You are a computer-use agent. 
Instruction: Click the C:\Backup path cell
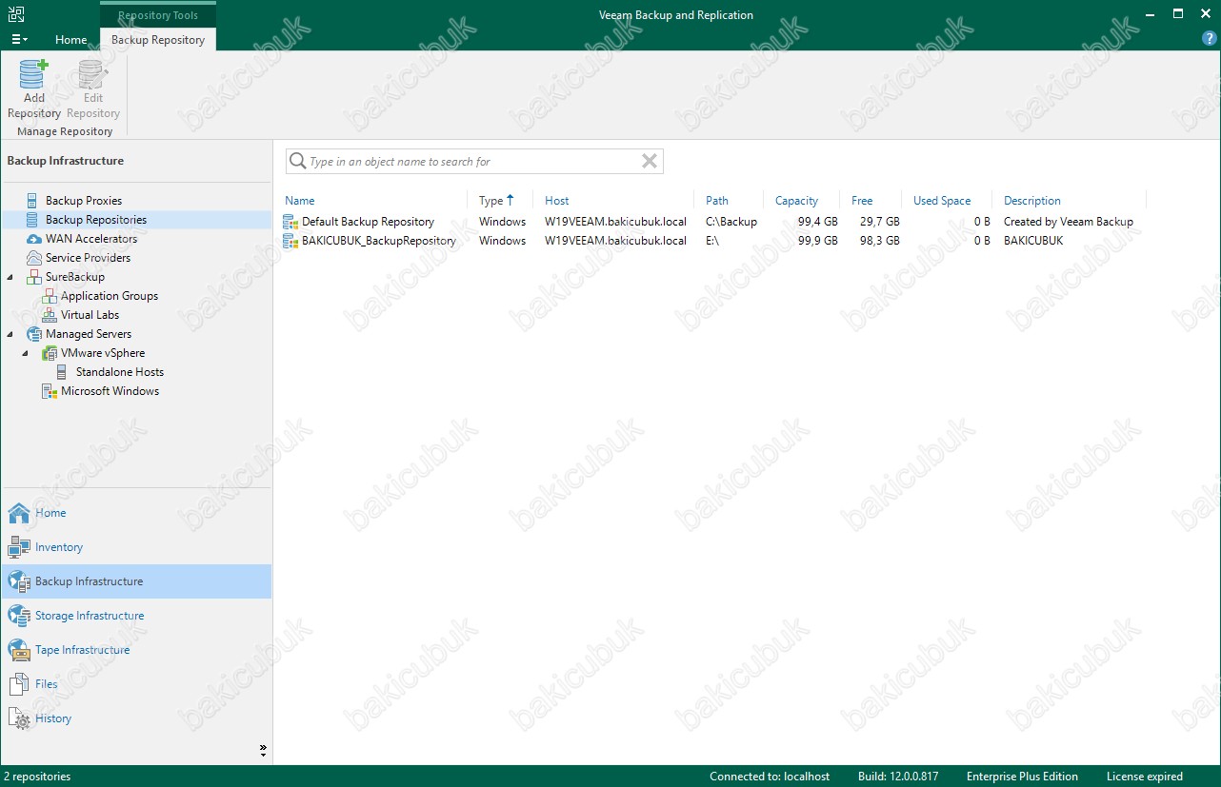[x=731, y=222]
